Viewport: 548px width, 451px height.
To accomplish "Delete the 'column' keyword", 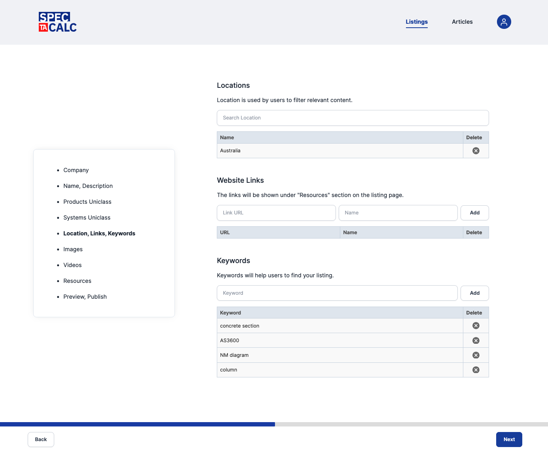I will (x=476, y=370).
